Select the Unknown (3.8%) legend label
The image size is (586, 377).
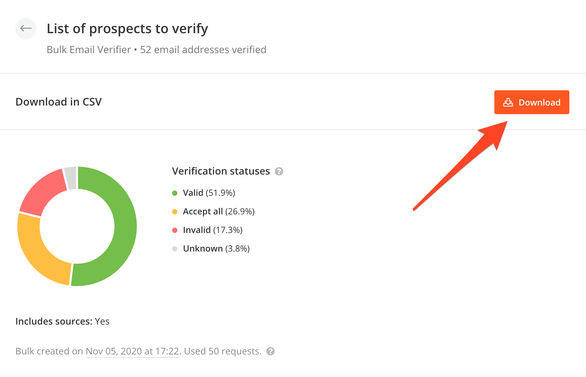(x=216, y=249)
